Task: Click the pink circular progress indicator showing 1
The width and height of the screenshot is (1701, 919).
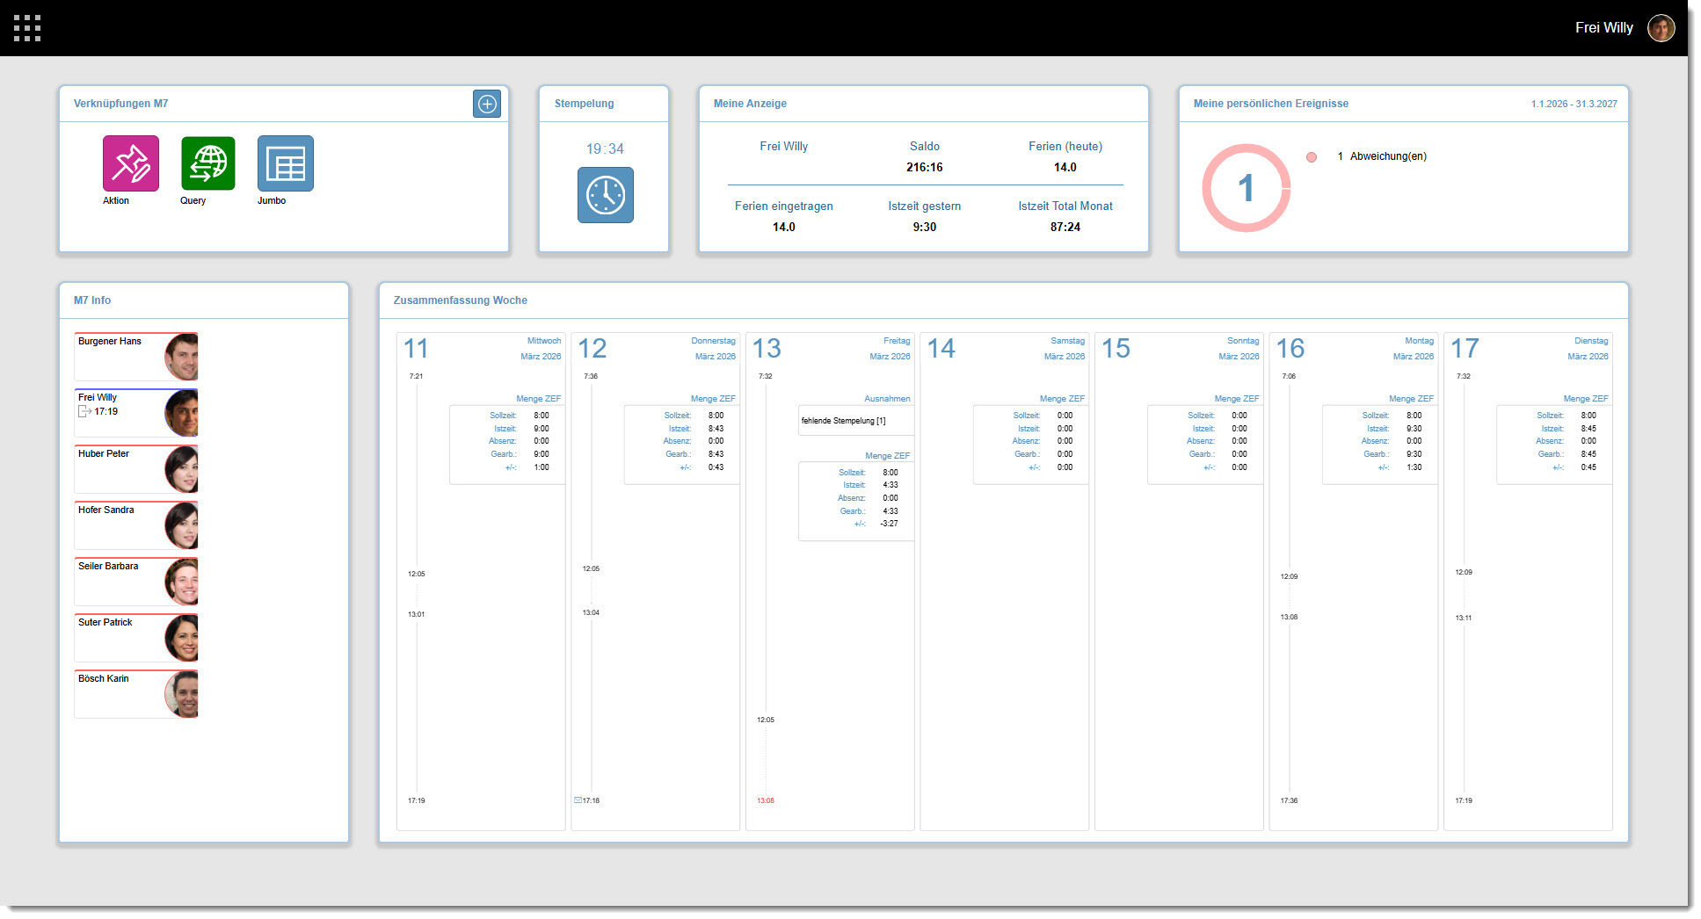Action: tap(1246, 189)
